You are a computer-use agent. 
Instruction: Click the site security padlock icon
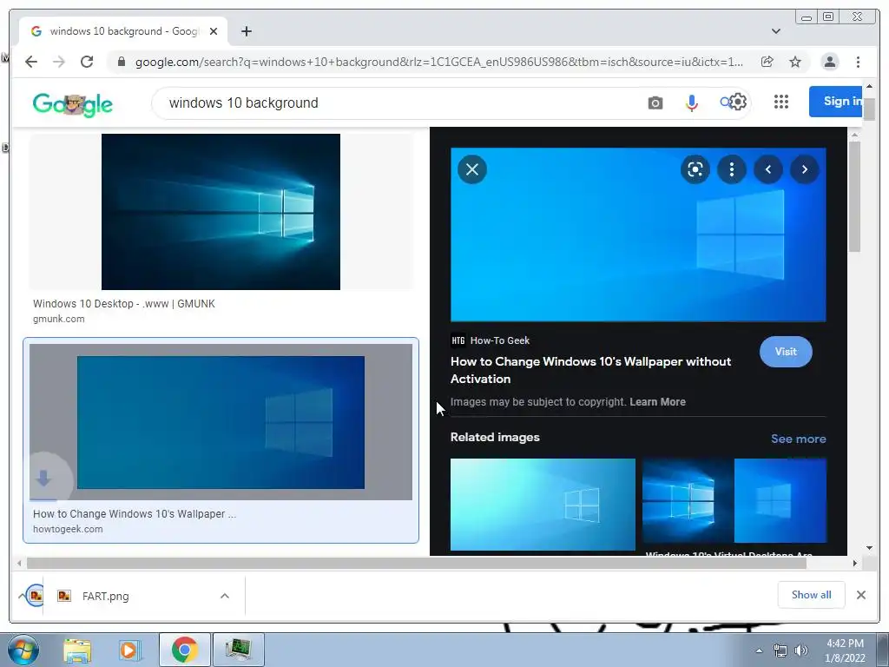121,62
